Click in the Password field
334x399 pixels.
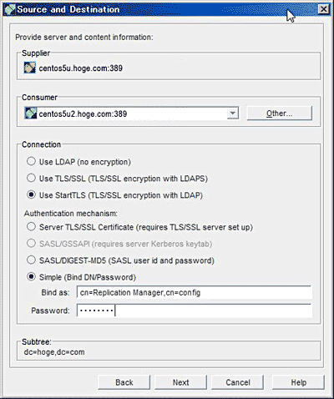(x=195, y=311)
